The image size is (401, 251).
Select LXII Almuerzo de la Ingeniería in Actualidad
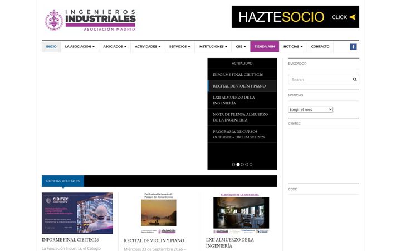point(242,100)
